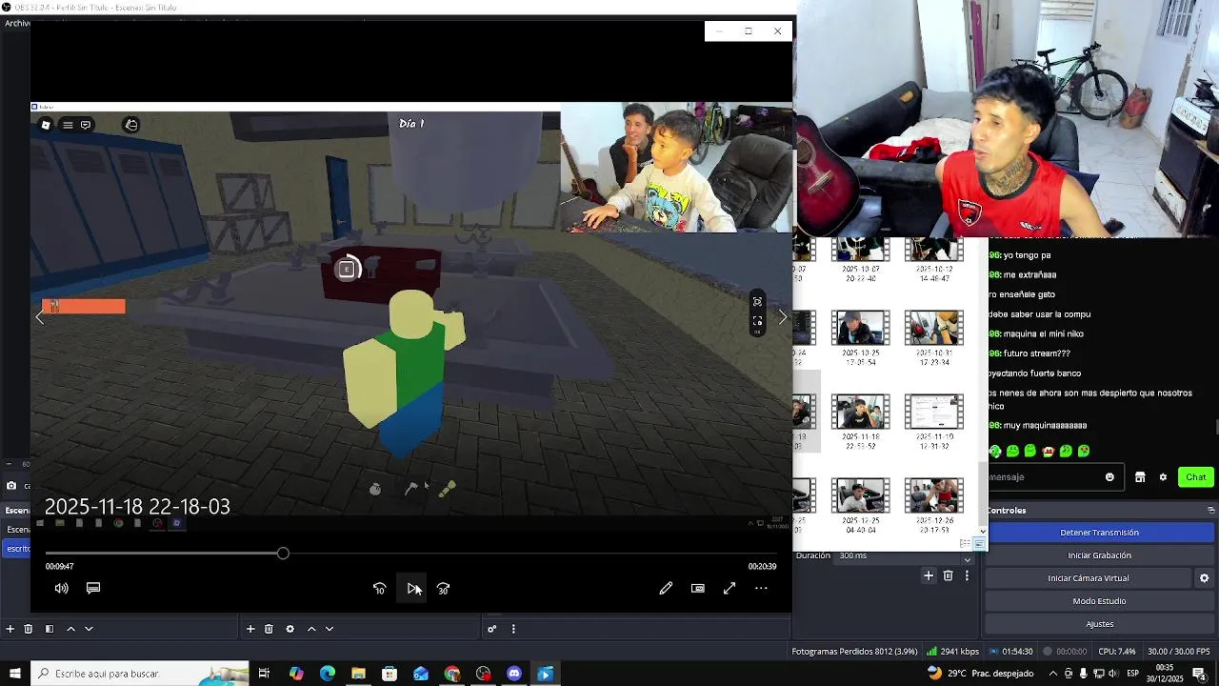
Task: Open transition properties menu dots
Action: (967, 575)
